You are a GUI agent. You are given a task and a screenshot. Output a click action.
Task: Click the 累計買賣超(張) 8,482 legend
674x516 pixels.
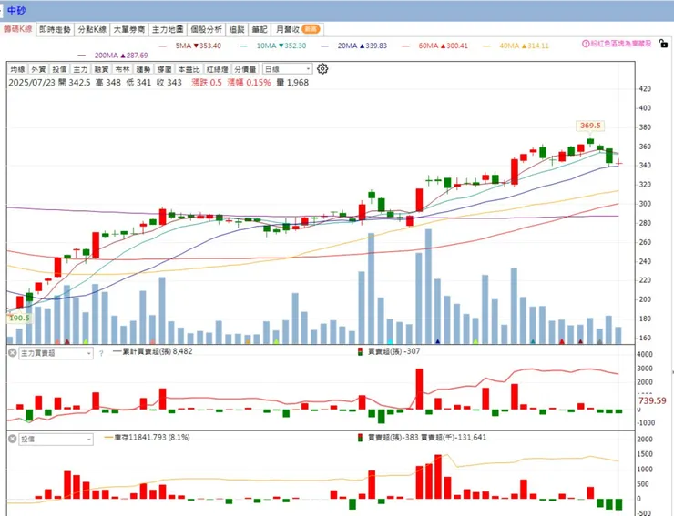click(153, 351)
